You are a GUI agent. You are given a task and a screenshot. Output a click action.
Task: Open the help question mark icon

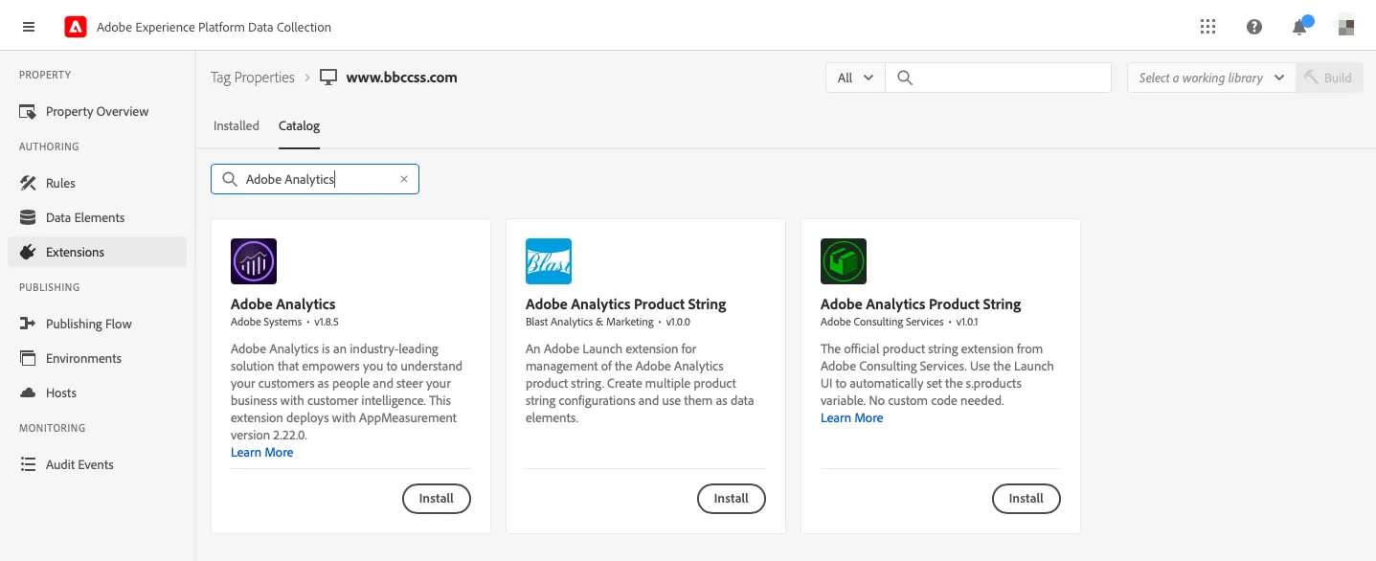click(x=1254, y=27)
